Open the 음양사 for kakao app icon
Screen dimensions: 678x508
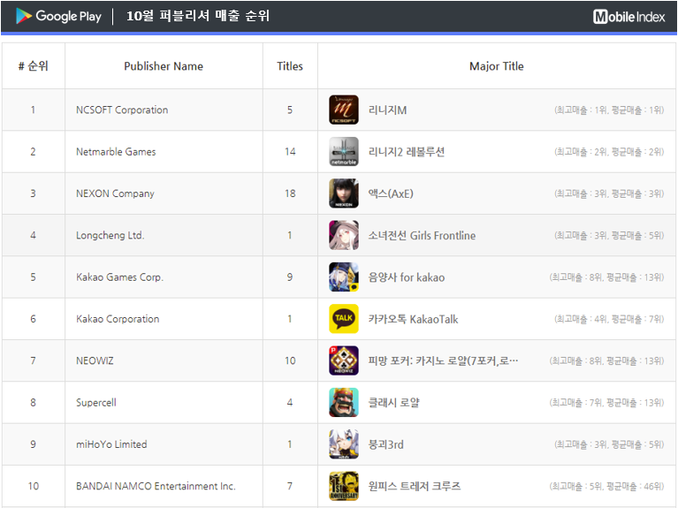pos(344,277)
